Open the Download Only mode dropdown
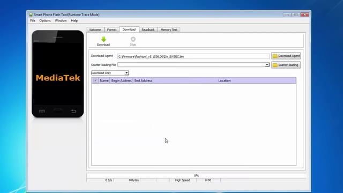 tap(110, 73)
